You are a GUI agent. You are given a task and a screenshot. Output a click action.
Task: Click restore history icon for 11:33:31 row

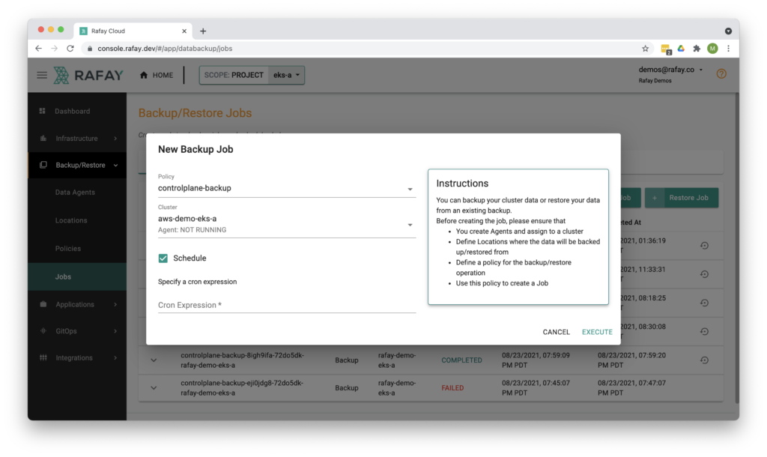704,274
